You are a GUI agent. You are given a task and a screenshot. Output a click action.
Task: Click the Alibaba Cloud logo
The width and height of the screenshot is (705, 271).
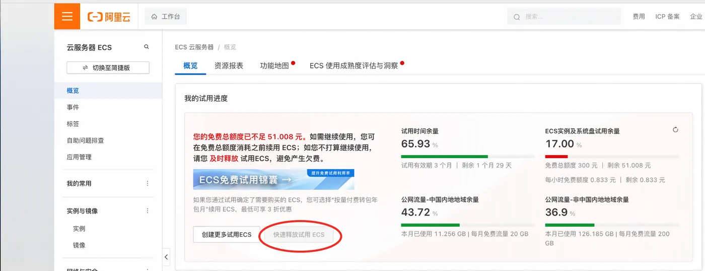[x=109, y=17]
